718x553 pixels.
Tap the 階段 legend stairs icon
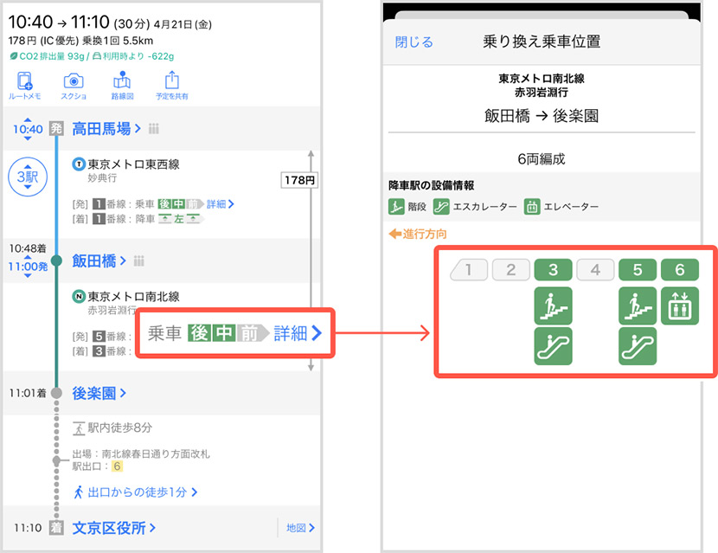pyautogui.click(x=396, y=207)
